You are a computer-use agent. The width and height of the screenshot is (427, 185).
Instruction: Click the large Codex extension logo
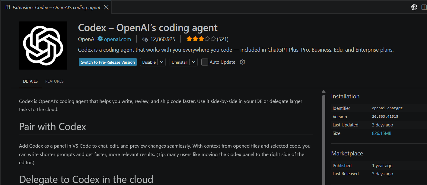click(x=43, y=46)
